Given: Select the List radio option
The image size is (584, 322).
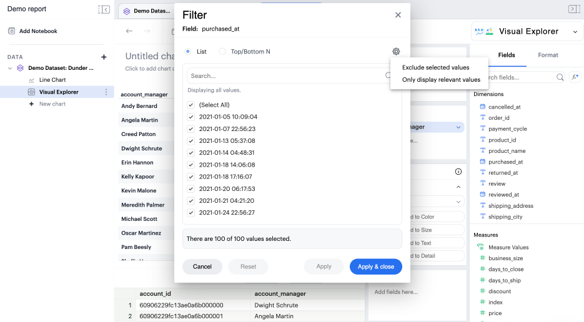Looking at the screenshot, I should pos(188,52).
